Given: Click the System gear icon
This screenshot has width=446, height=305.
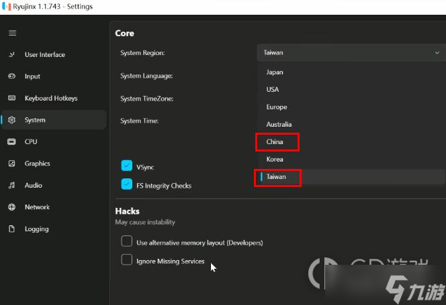Looking at the screenshot, I should (11, 120).
